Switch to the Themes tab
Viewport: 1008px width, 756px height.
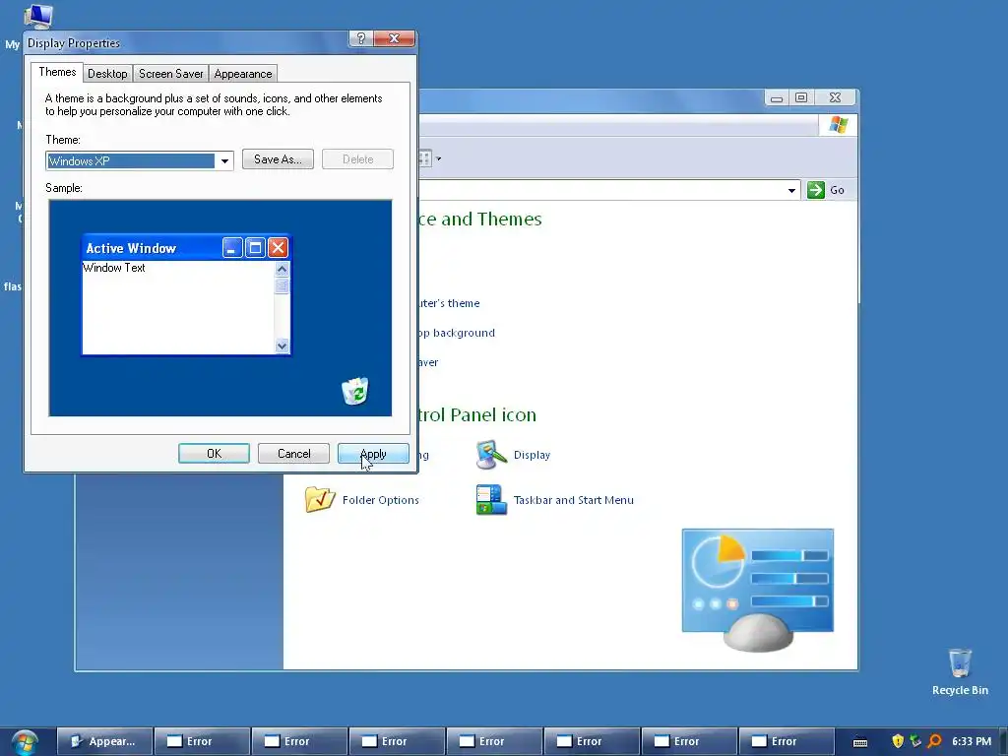click(57, 72)
